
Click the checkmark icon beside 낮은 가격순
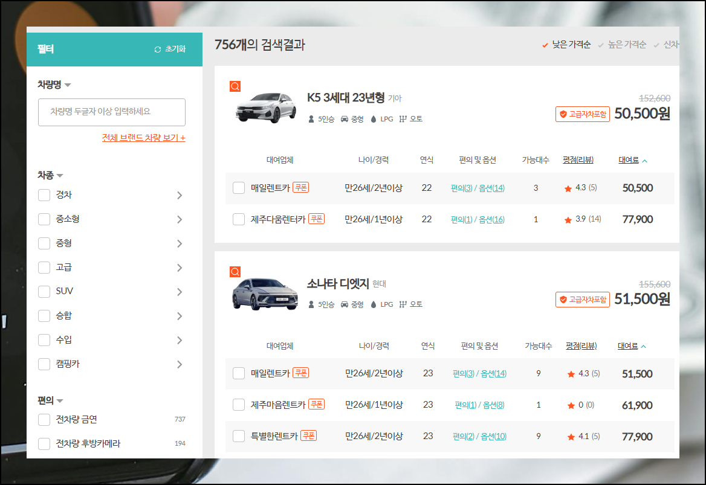pos(545,45)
